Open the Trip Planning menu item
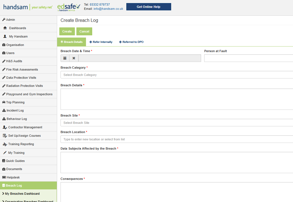 coord(28,102)
